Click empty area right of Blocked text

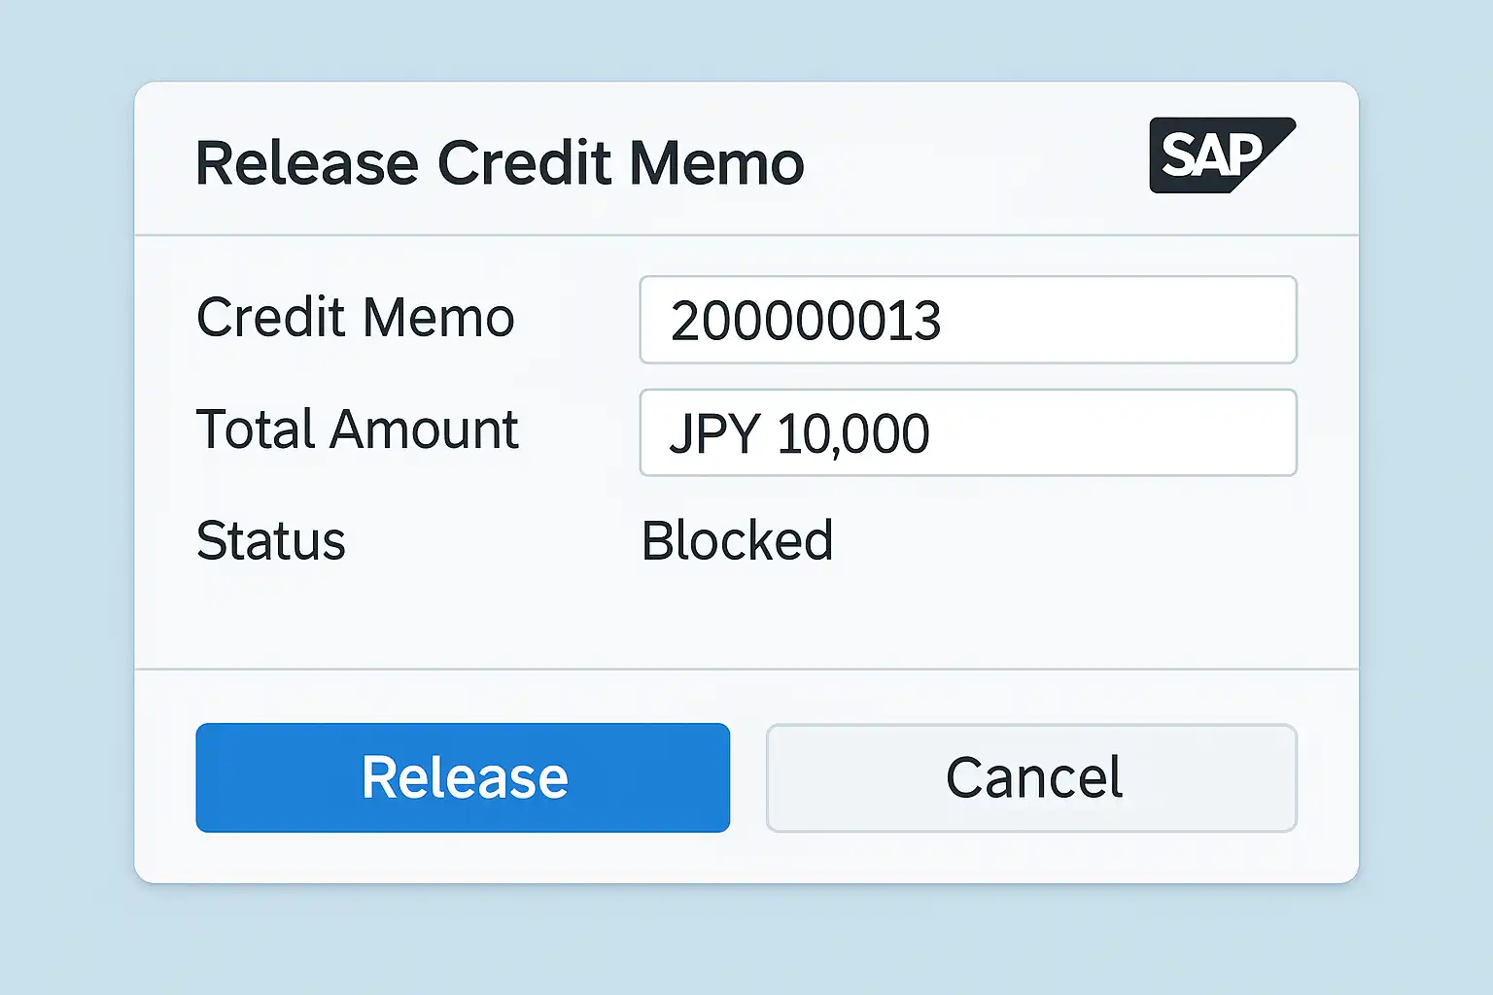[x=1069, y=540]
